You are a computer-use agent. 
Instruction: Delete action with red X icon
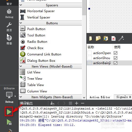click(114, 39)
